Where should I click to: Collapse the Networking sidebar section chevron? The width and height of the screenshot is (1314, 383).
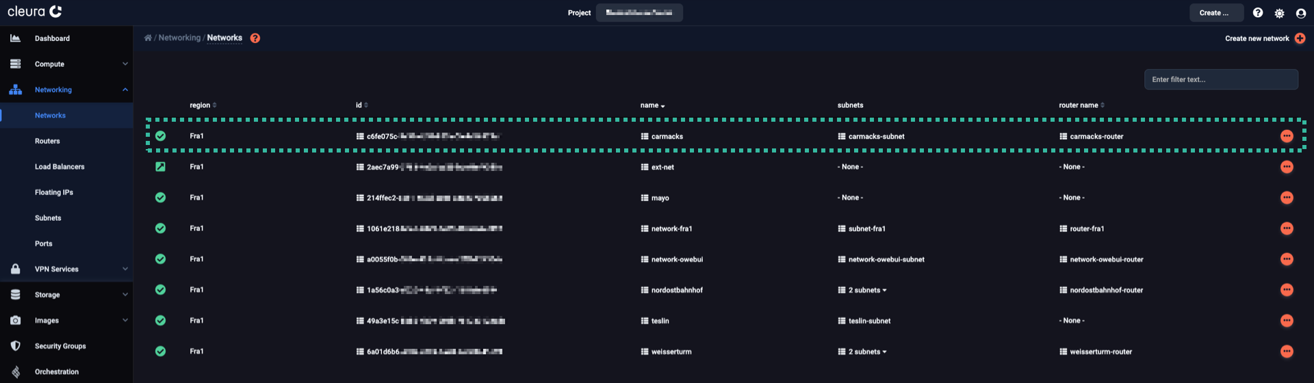125,90
